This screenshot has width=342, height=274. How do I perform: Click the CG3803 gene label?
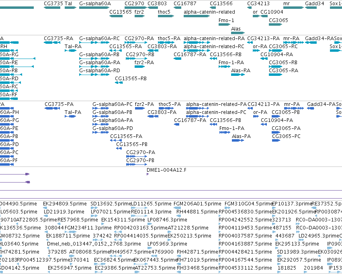157,4
